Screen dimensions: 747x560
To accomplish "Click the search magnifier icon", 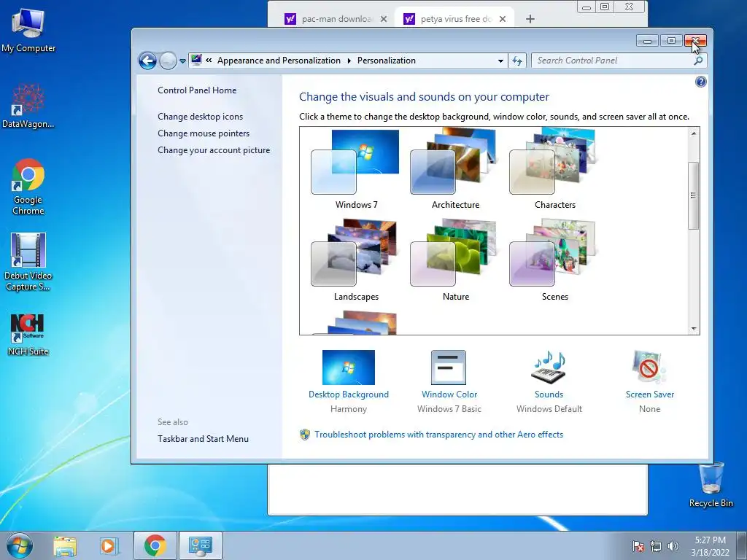I will (698, 61).
